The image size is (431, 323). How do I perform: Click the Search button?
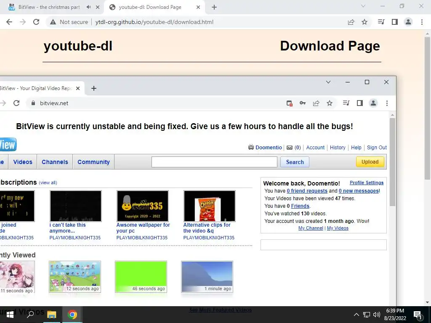click(x=295, y=162)
